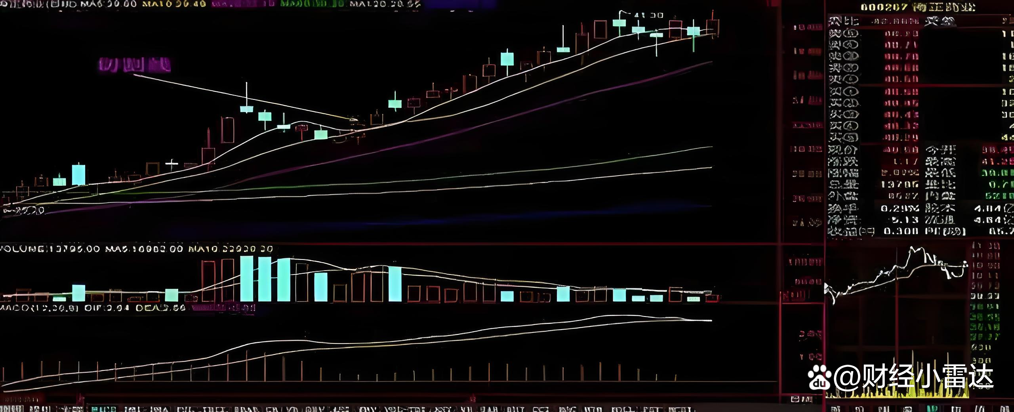Click the white cross doji candle
Viewport: 1014px width, 412px height.
coord(172,163)
